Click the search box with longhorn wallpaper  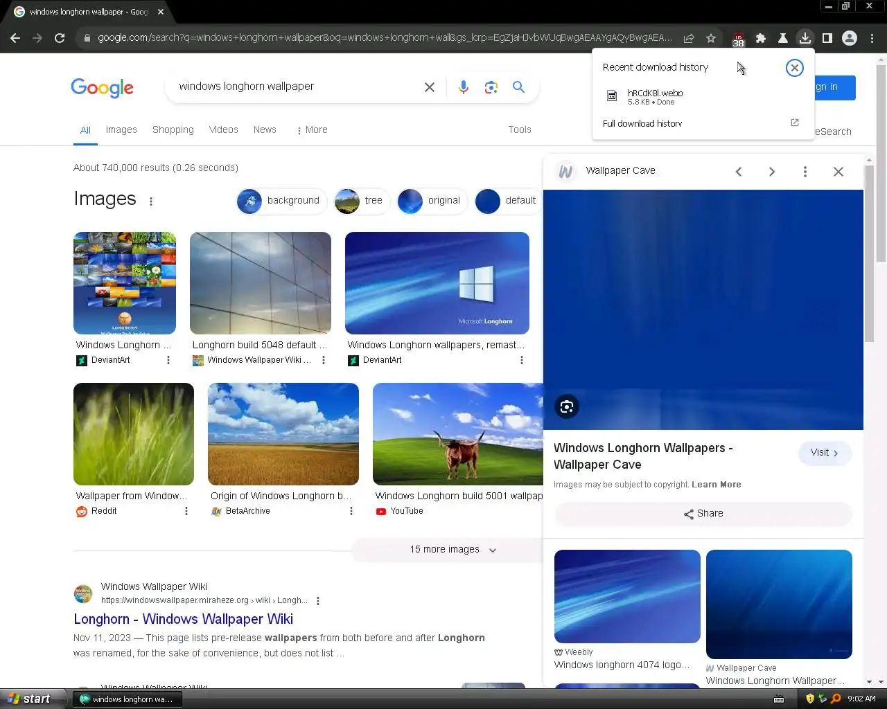click(x=295, y=87)
